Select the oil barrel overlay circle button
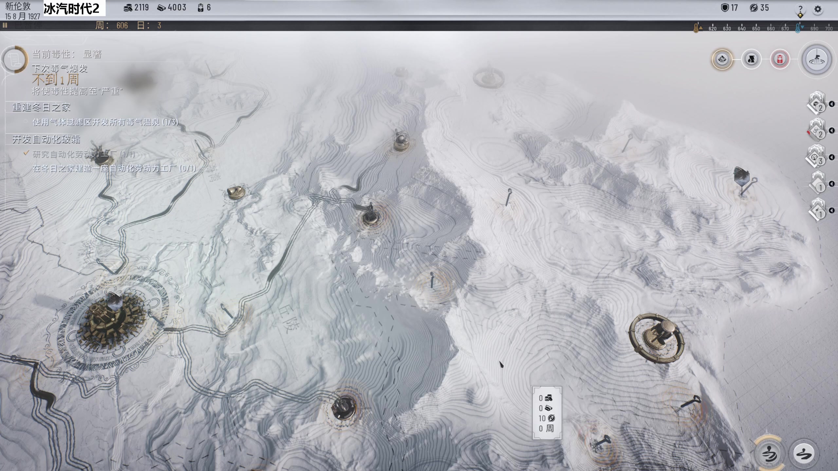 tap(751, 59)
